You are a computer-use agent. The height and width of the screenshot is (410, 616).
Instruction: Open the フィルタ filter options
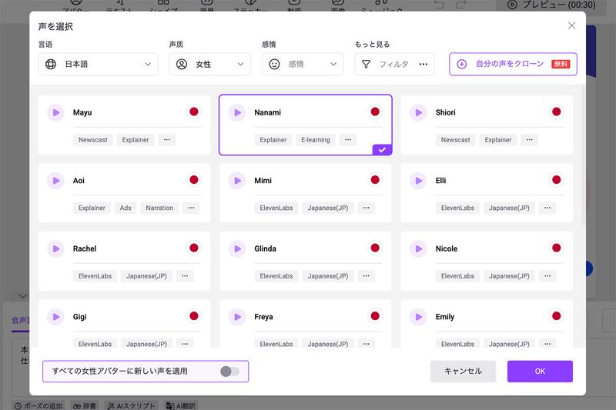394,65
